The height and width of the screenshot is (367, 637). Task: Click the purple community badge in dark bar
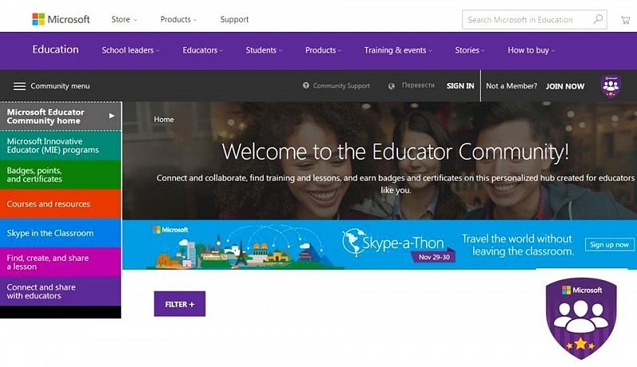tap(611, 86)
